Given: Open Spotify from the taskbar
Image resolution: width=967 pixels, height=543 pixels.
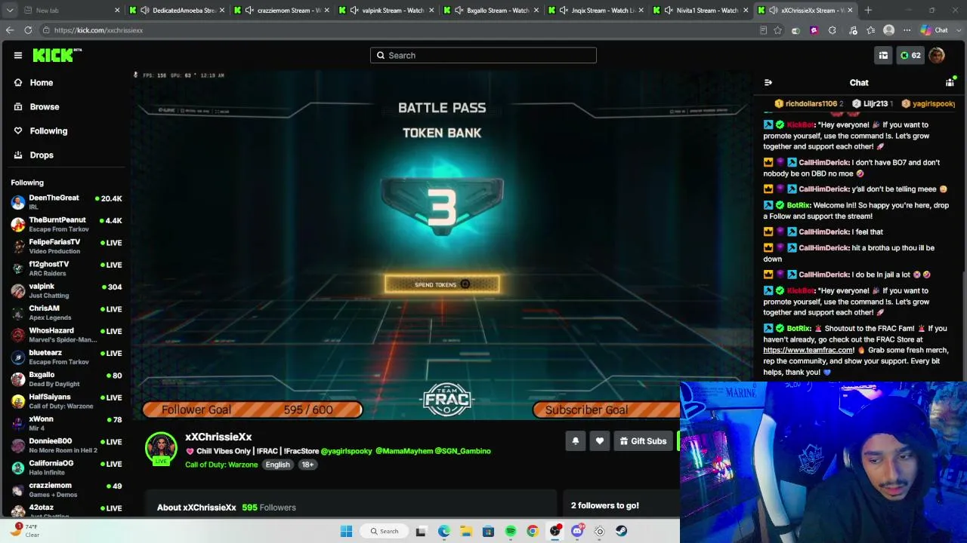Looking at the screenshot, I should pyautogui.click(x=511, y=532).
